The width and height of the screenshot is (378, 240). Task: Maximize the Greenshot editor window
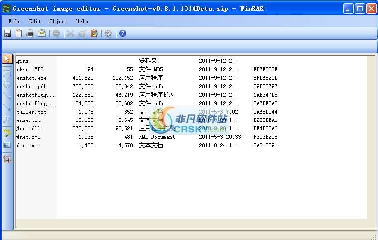pyautogui.click(x=360, y=9)
